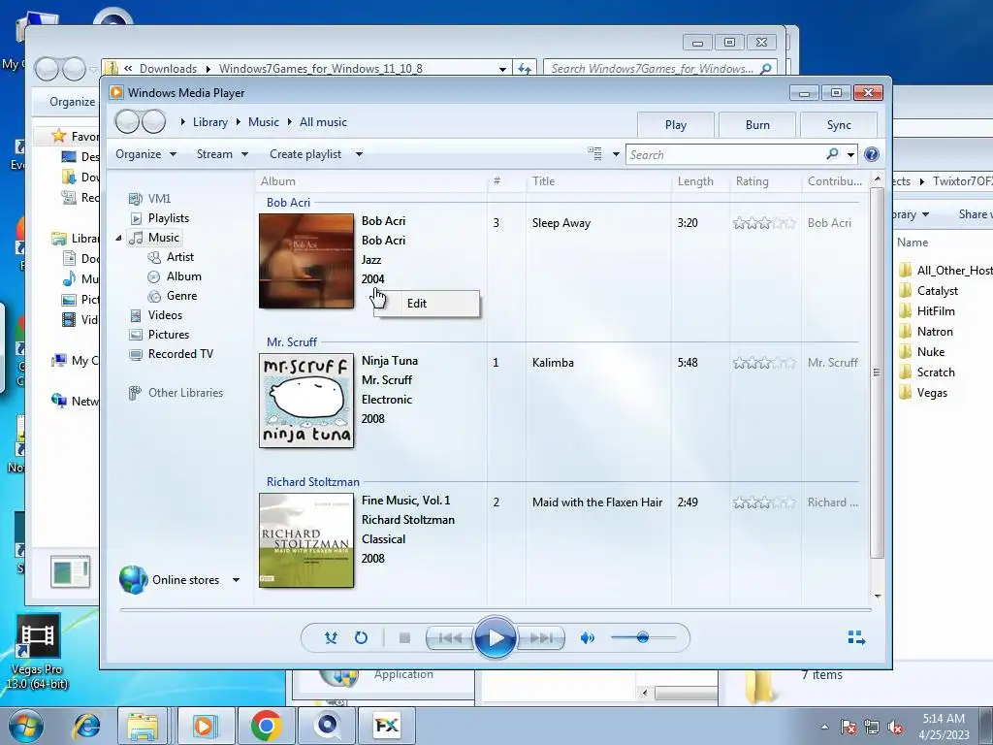Open the Online stores dropdown arrow
This screenshot has width=993, height=745.
point(236,580)
